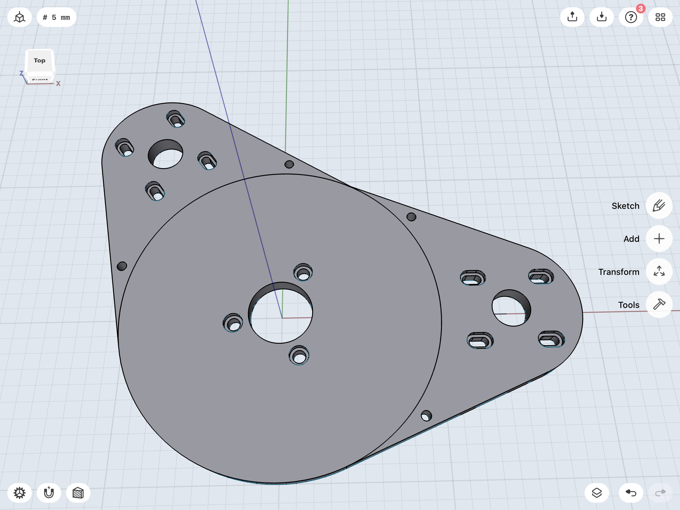Change the 5 mm grid size setting
Screen dimensions: 680x510
(x=57, y=17)
